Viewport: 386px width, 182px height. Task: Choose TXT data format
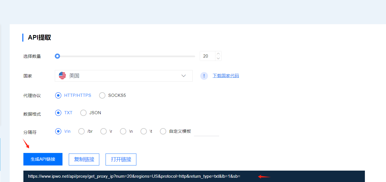[58, 113]
